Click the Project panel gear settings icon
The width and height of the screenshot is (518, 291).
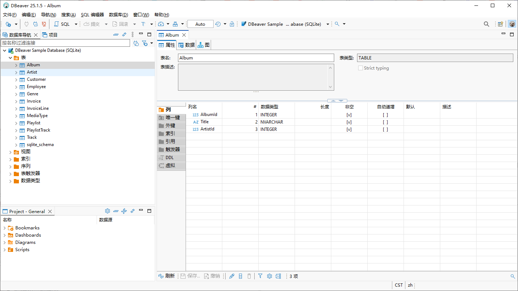tap(108, 211)
